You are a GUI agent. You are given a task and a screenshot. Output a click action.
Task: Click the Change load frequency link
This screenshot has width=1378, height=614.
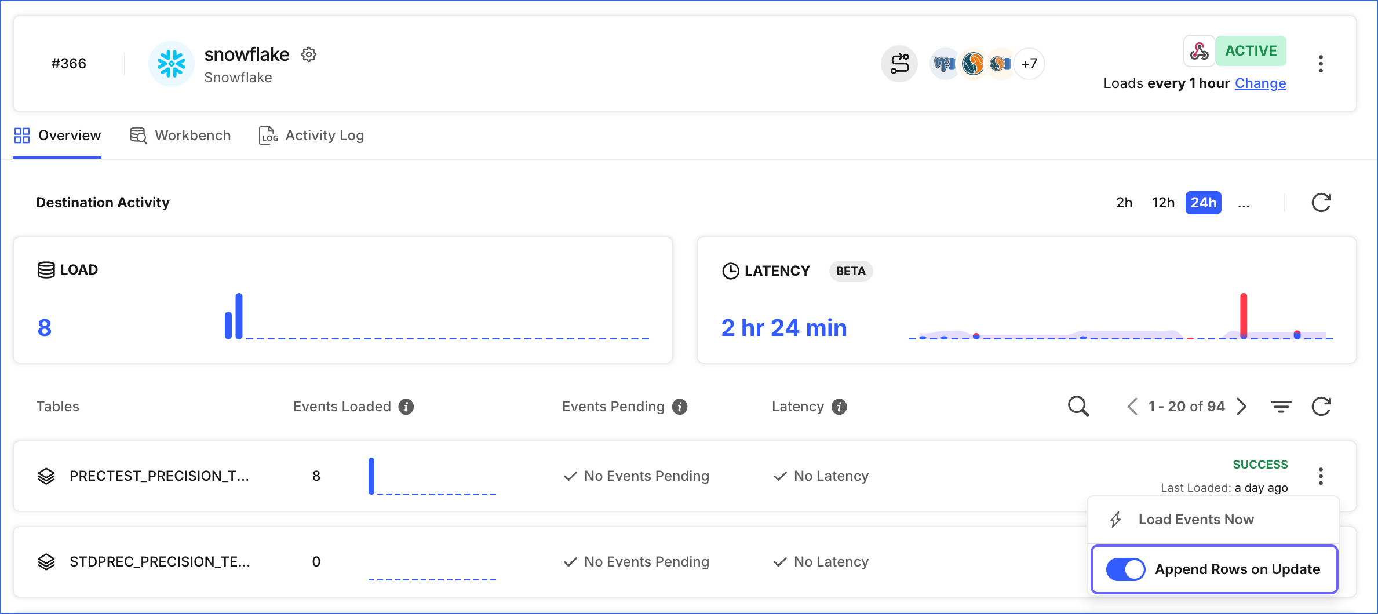coord(1260,83)
